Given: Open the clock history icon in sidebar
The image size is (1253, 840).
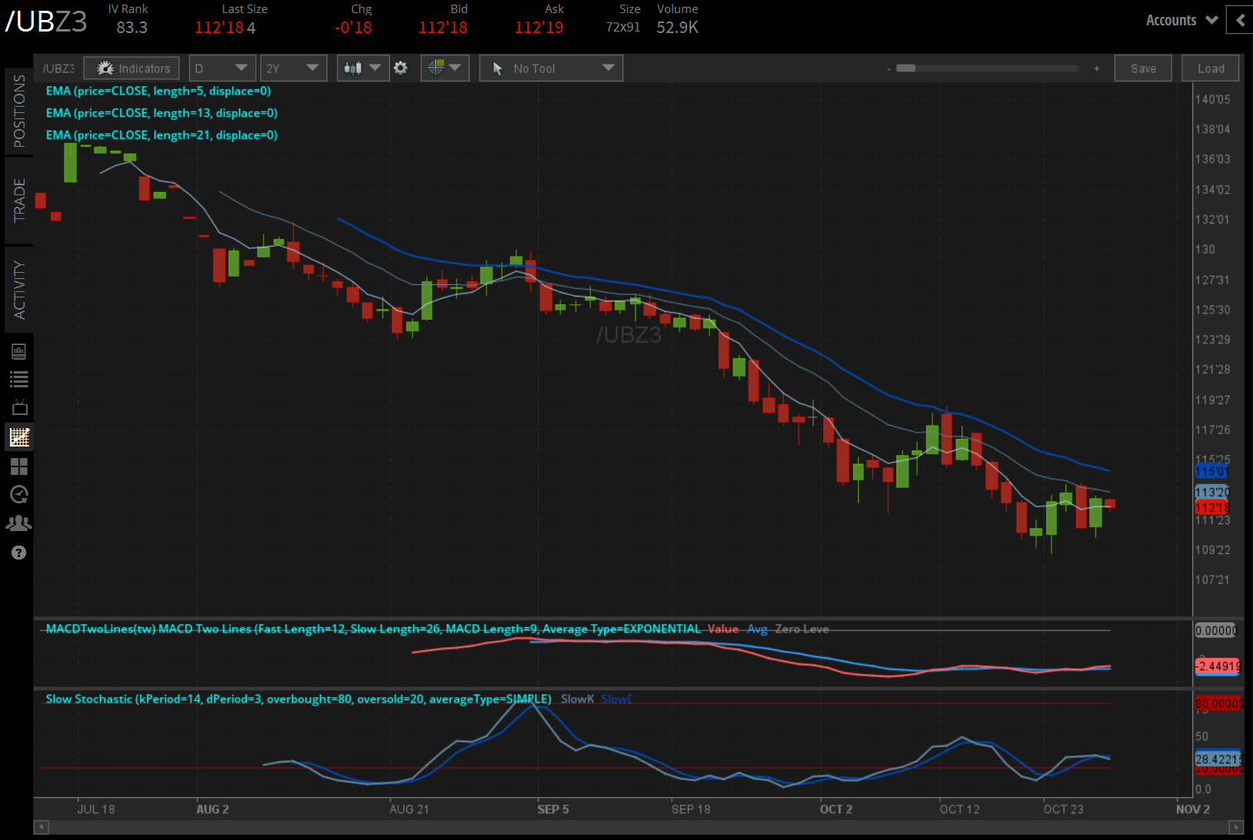Looking at the screenshot, I should (19, 494).
